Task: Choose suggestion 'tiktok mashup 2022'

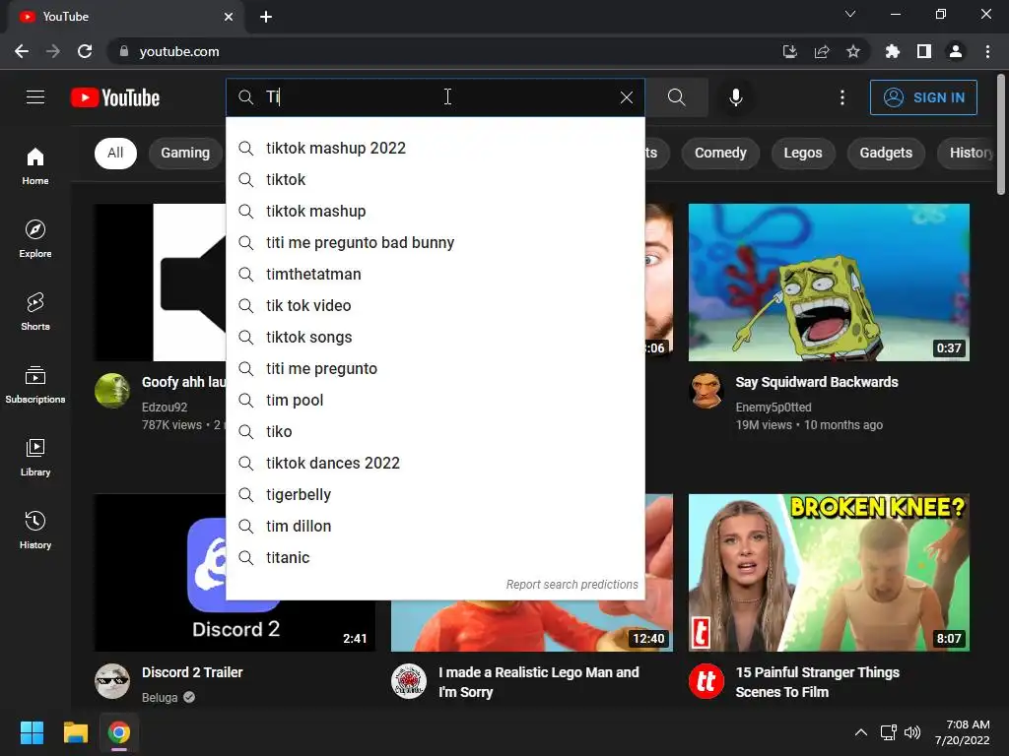Action: coord(435,148)
